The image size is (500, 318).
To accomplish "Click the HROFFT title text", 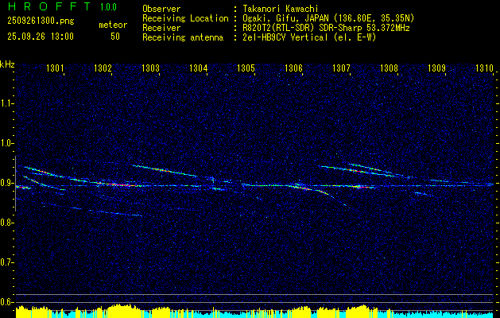I will point(50,6).
